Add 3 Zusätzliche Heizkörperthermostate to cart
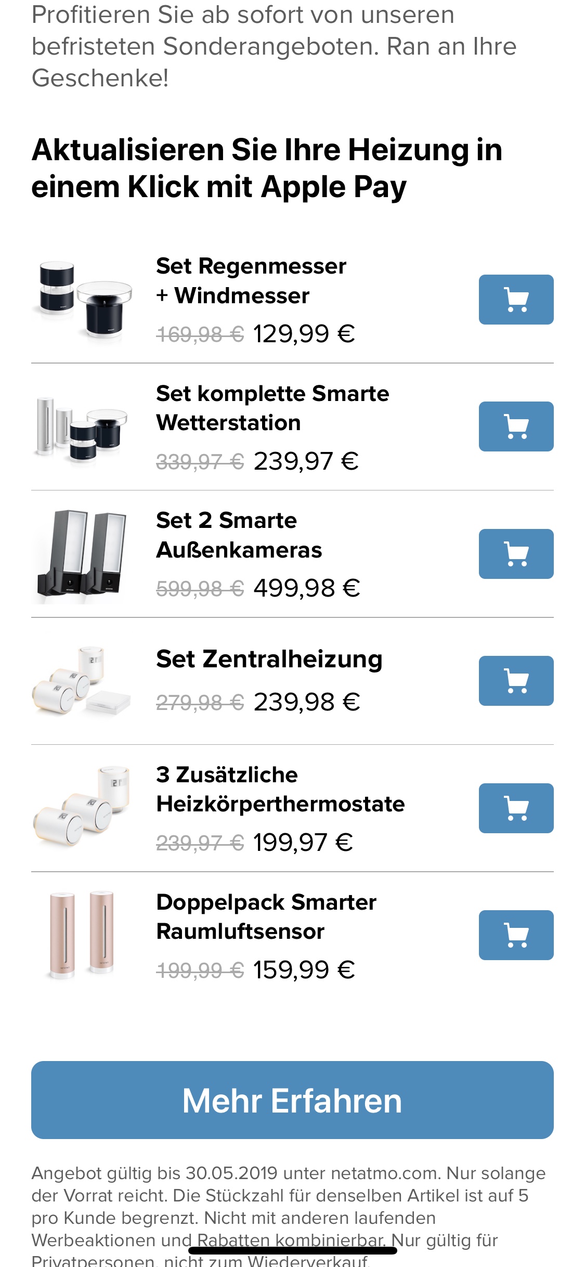This screenshot has width=585, height=1267. [516, 808]
